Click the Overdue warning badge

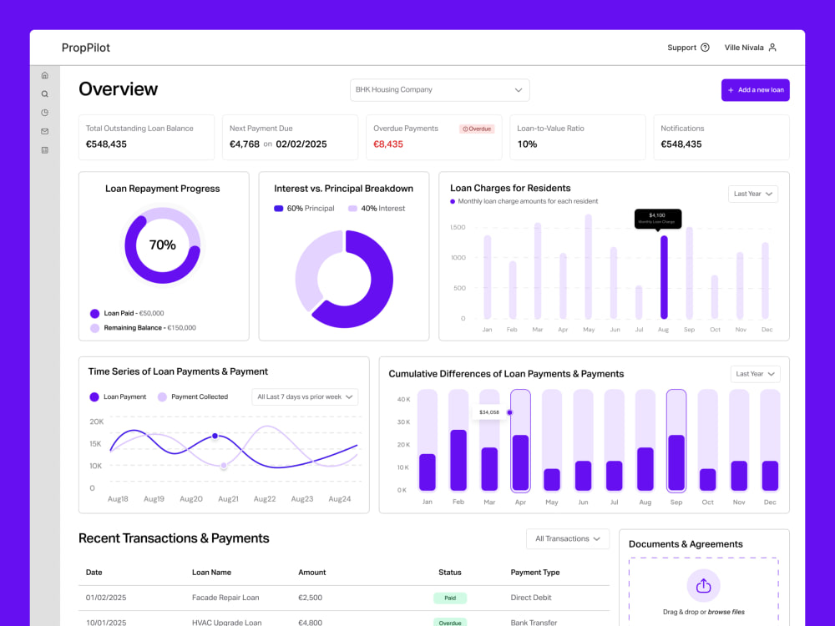click(477, 129)
